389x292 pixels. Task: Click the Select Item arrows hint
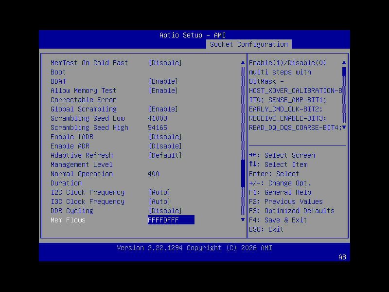pyautogui.click(x=278, y=164)
